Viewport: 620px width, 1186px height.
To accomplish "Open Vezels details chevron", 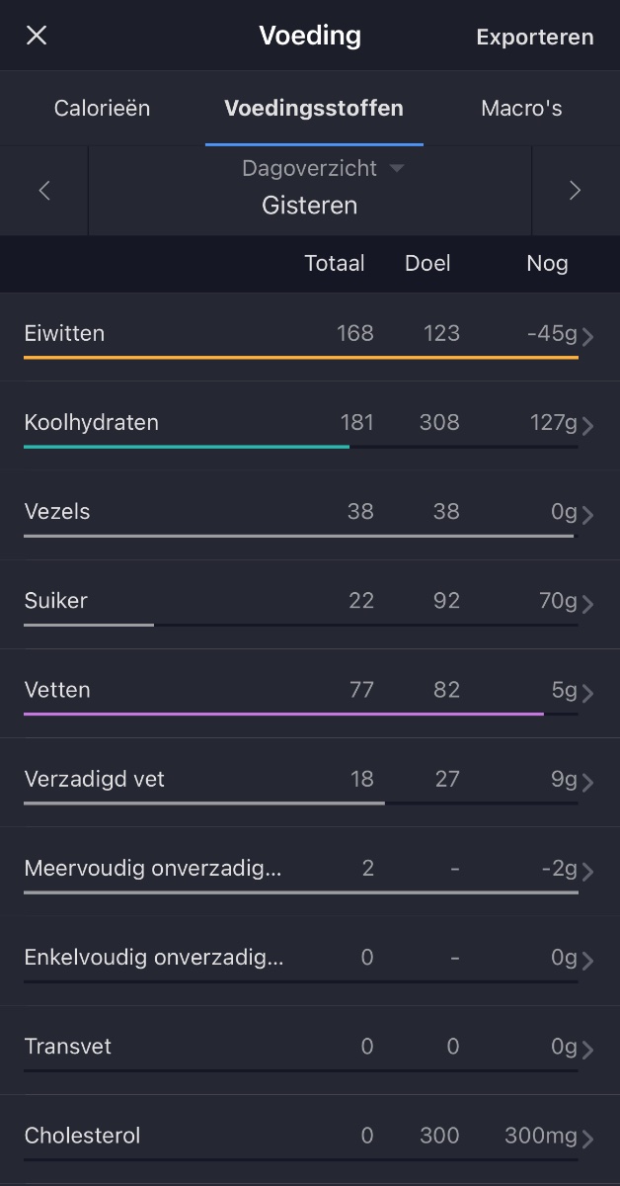I will coord(588,515).
